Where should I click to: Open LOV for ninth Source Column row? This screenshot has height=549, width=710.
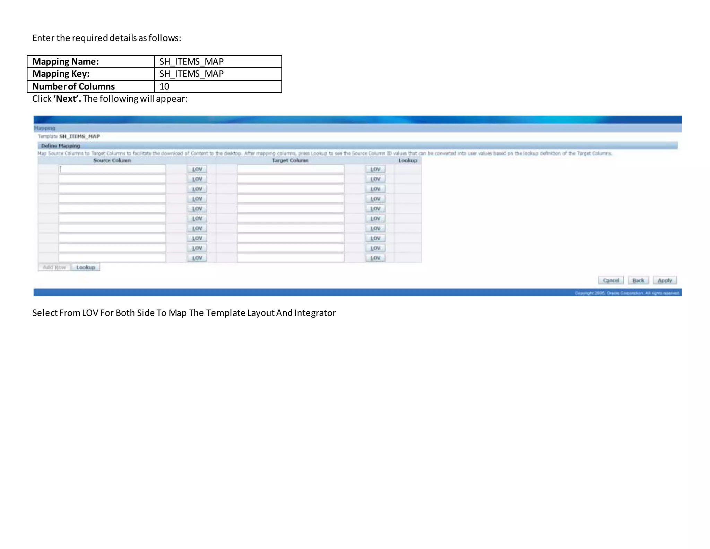click(197, 248)
